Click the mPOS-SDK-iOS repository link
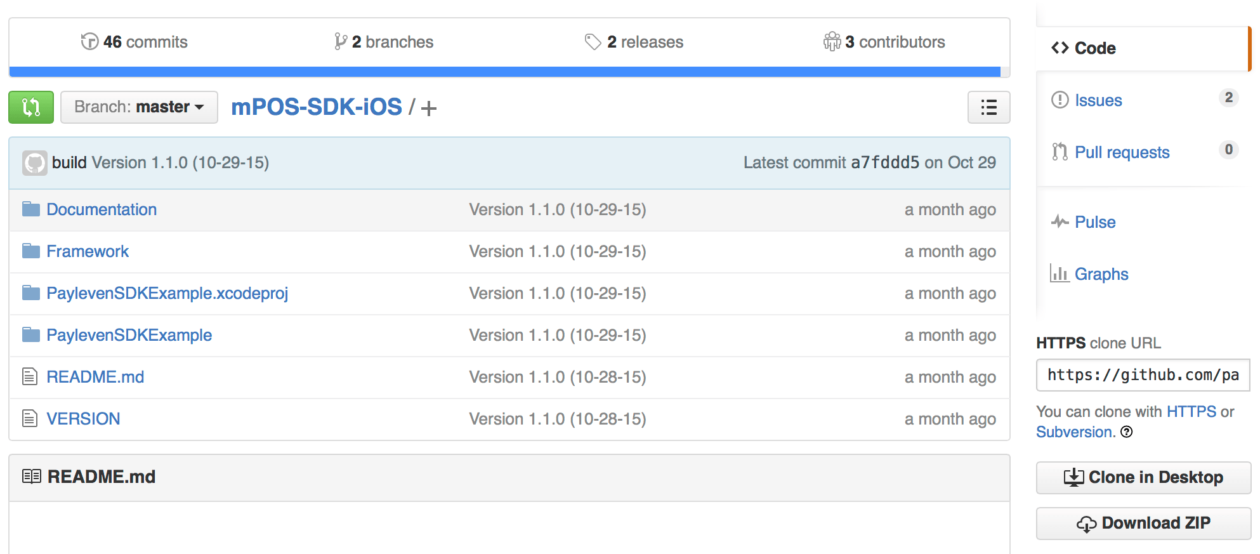The height and width of the screenshot is (554, 1260). [x=317, y=107]
